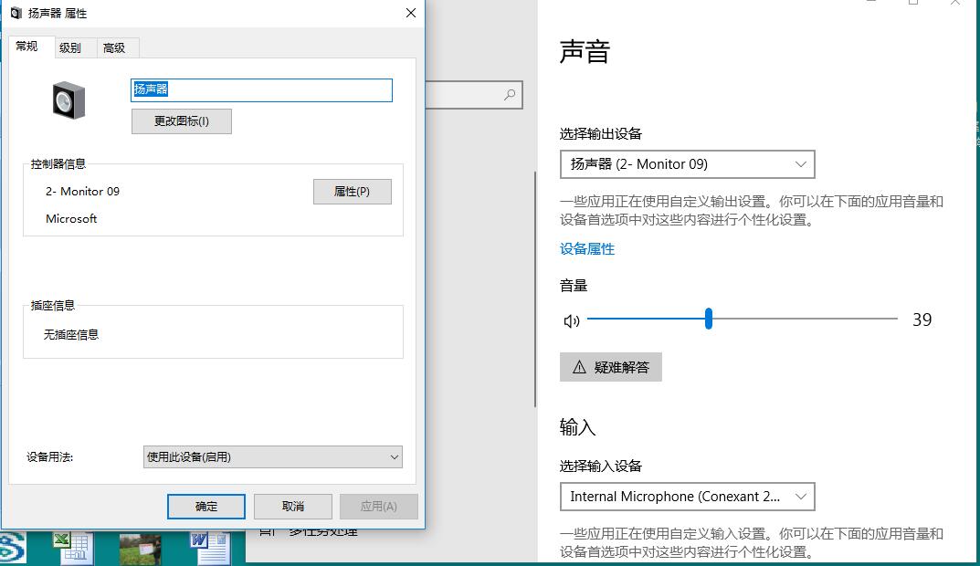Open the photo thumbnail on desktop
The width and height of the screenshot is (980, 566).
point(140,549)
